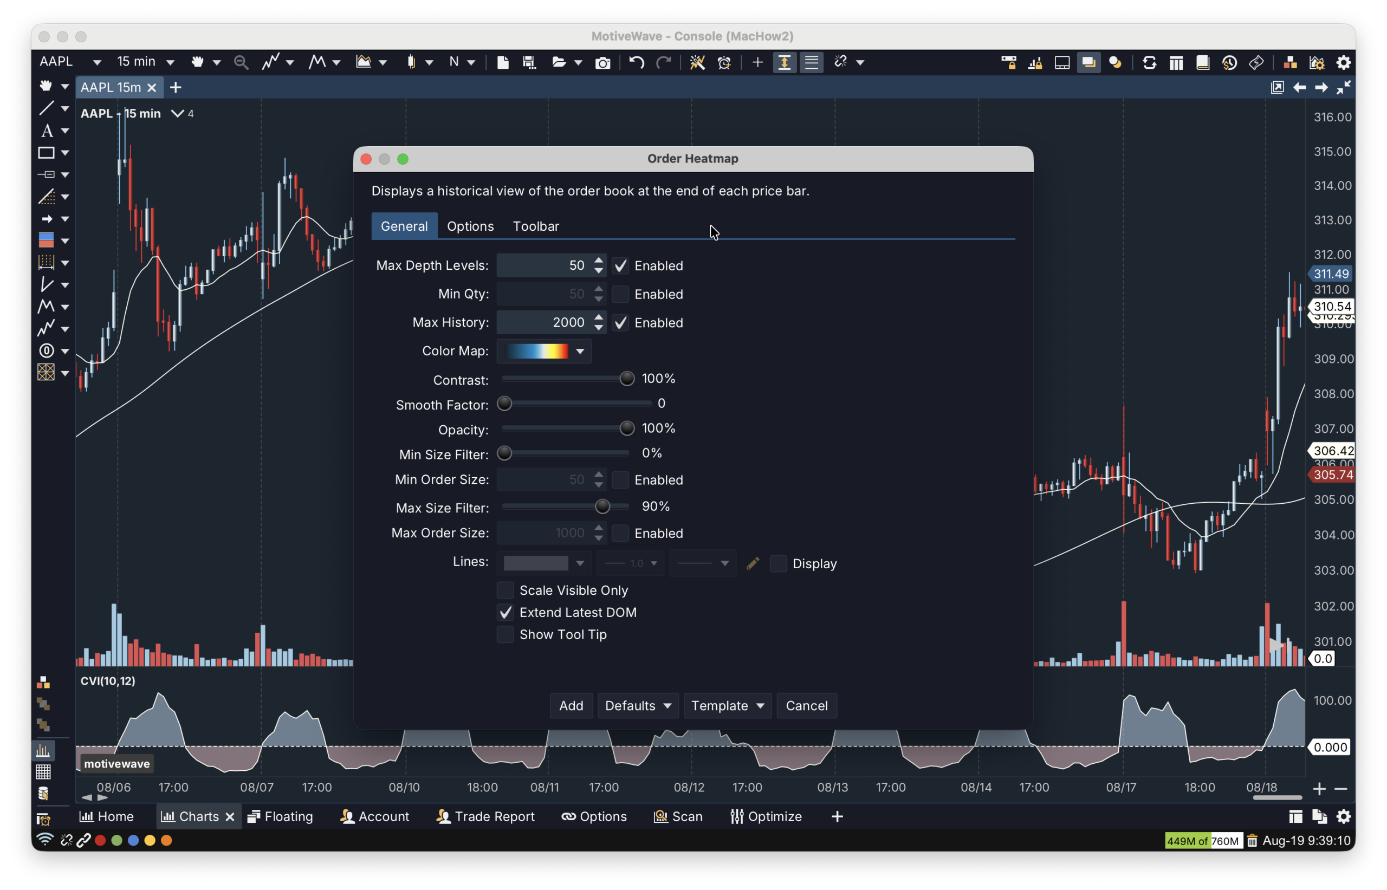The width and height of the screenshot is (1387, 890).
Task: Click the pencil edit icon for Lines
Action: coord(753,563)
